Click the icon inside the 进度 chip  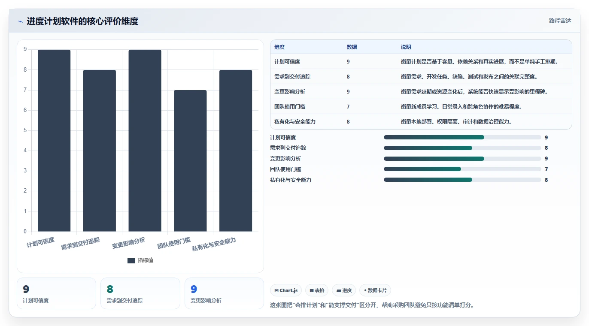(339, 291)
